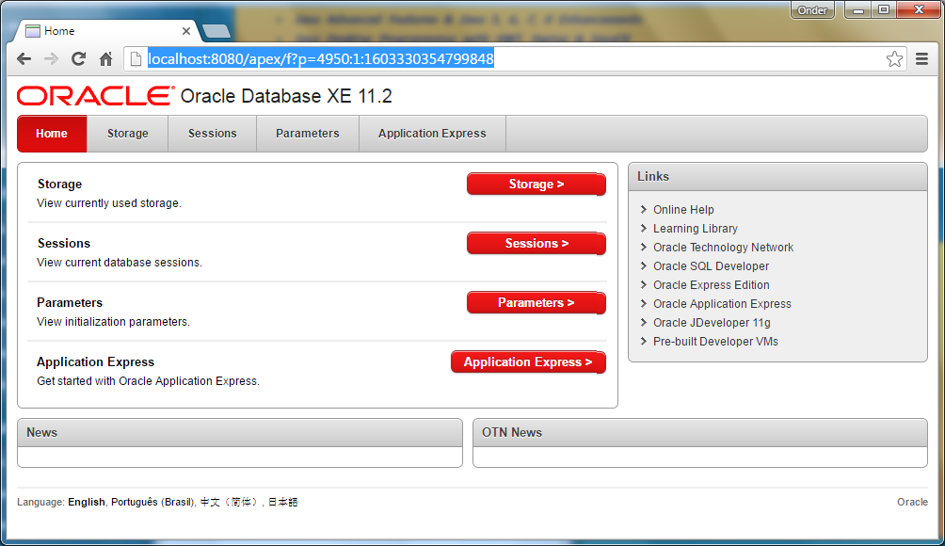Click the chevron beside Oracle Application Express
The height and width of the screenshot is (546, 945).
coord(644,303)
